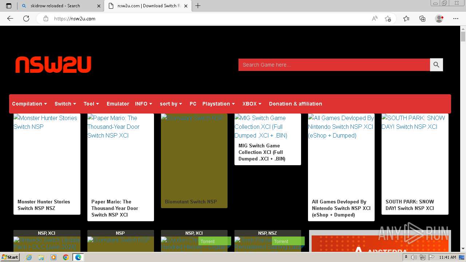View site information lock icon

(x=46, y=19)
